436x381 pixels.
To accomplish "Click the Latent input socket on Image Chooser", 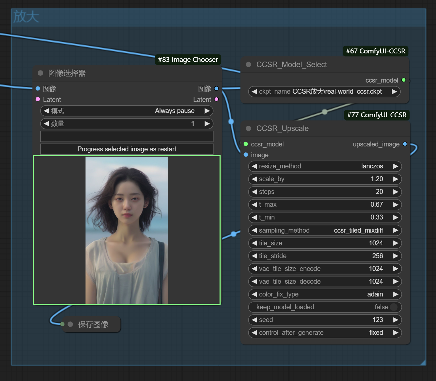I will click(38, 99).
